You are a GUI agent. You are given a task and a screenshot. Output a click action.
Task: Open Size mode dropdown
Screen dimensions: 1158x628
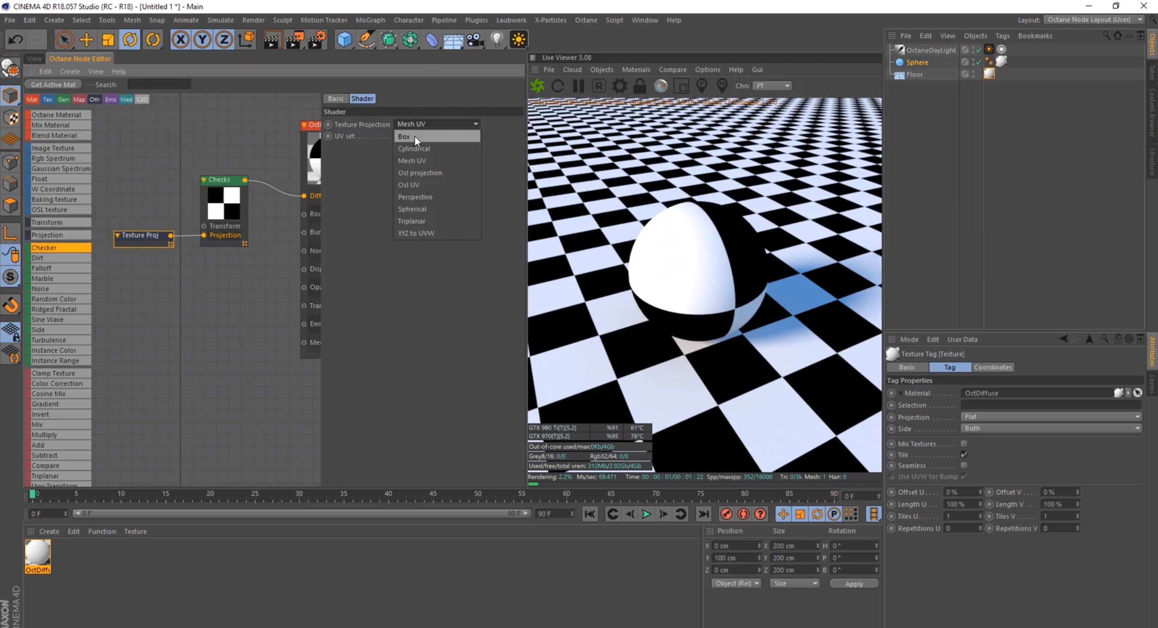[795, 584]
